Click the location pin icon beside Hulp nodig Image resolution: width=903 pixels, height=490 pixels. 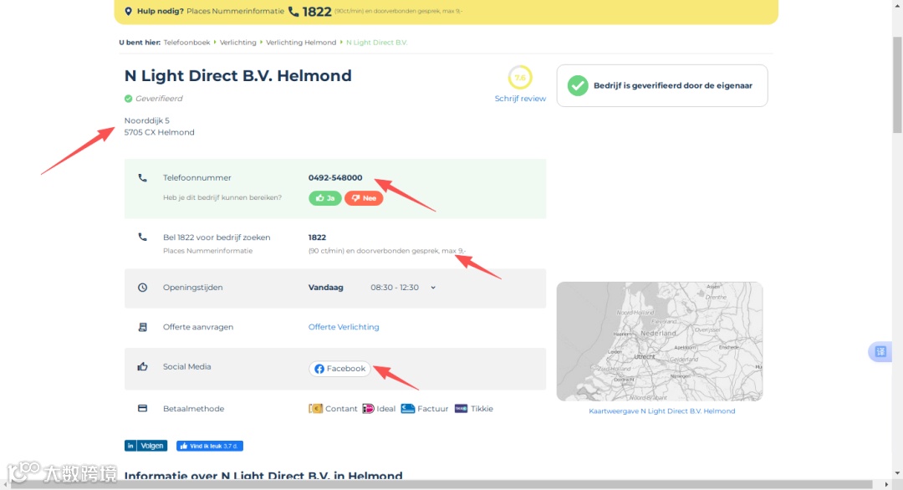129,12
